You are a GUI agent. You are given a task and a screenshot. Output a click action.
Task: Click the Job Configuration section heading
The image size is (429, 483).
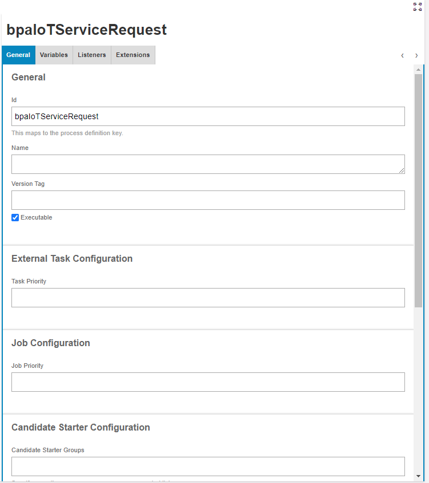coord(51,343)
